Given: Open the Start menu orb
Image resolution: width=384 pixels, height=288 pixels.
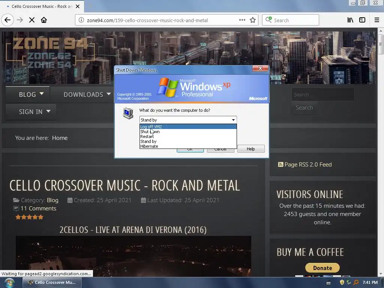Looking at the screenshot, I should (x=9, y=283).
